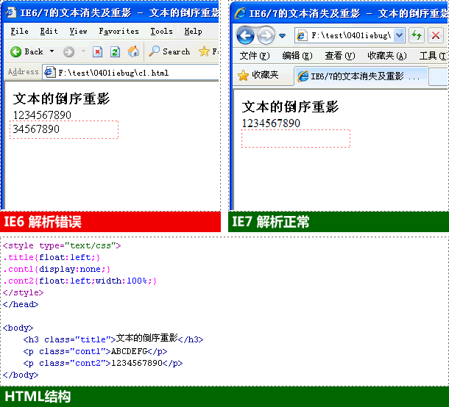The width and height of the screenshot is (449, 407).
Task: Open the File menu in IE6
Action: [19, 32]
